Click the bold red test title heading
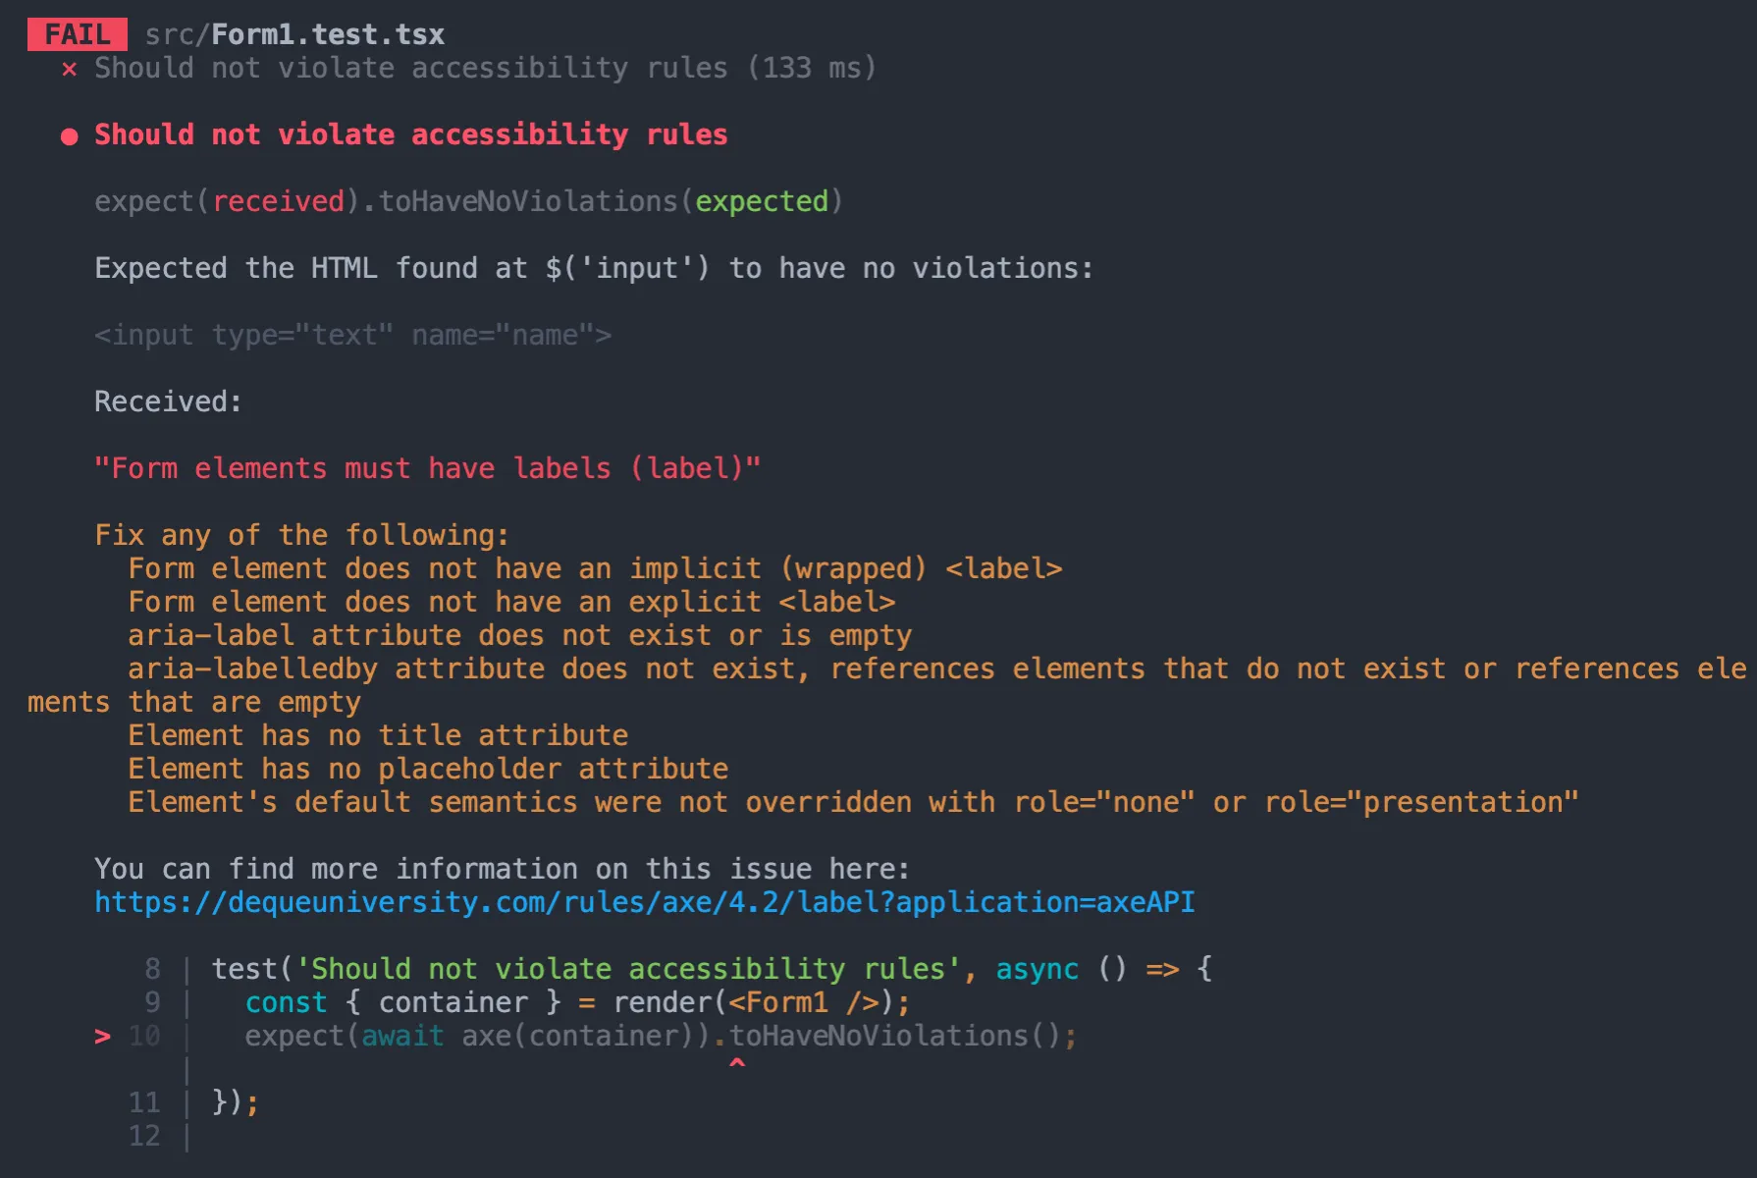The image size is (1757, 1178). click(x=410, y=134)
